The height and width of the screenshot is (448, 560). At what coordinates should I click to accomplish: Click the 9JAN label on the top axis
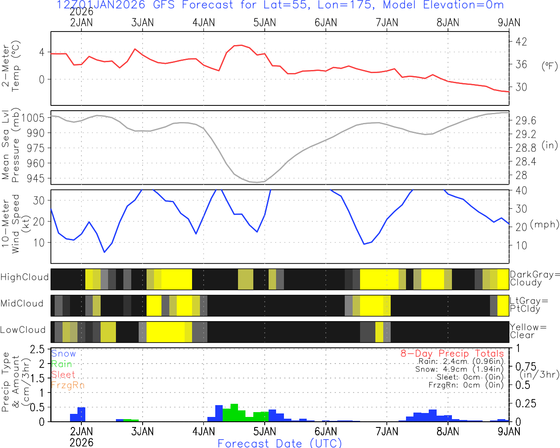click(x=509, y=23)
